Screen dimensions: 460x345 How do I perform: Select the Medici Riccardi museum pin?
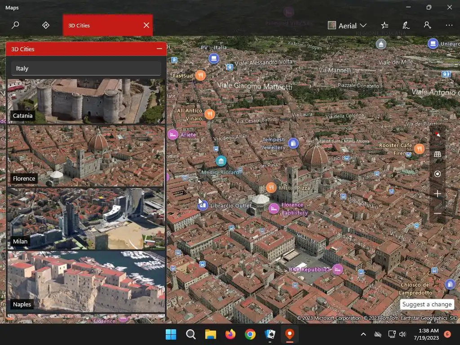pyautogui.click(x=221, y=161)
